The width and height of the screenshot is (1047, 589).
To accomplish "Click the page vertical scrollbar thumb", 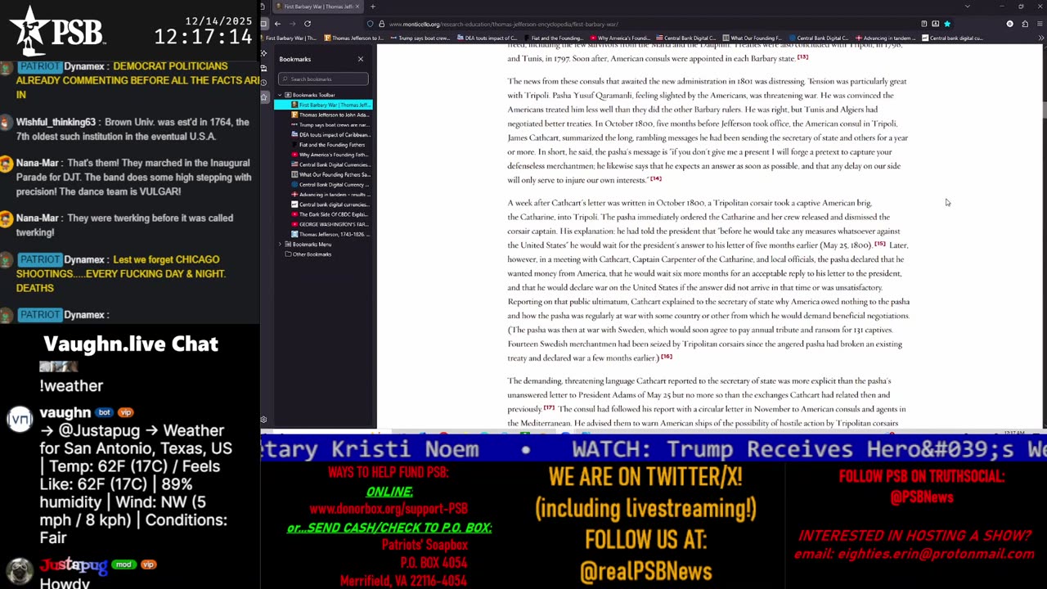I will (x=1044, y=110).
